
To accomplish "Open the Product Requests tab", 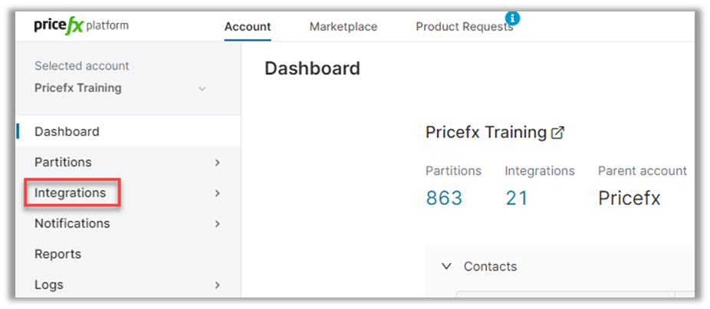I will point(464,27).
